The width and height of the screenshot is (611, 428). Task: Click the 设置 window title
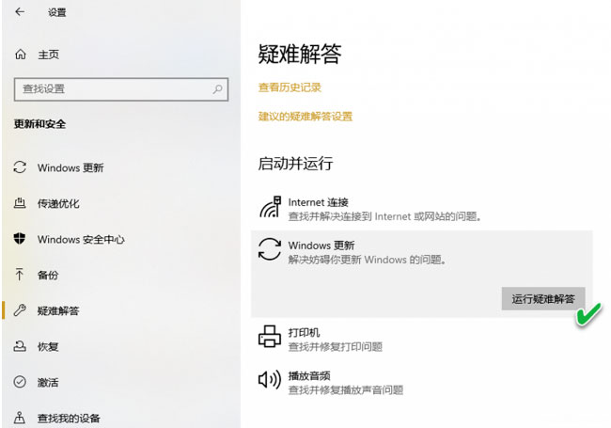(57, 12)
